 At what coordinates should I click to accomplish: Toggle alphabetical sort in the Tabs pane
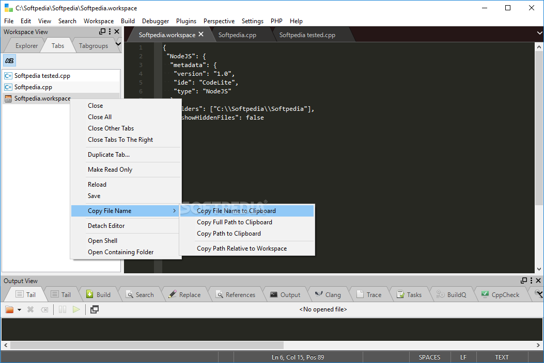[9, 61]
